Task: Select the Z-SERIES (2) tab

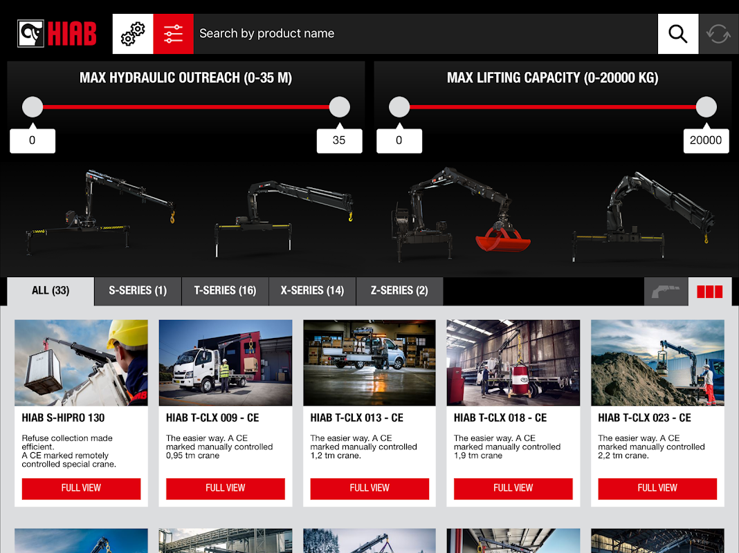Action: pyautogui.click(x=400, y=291)
